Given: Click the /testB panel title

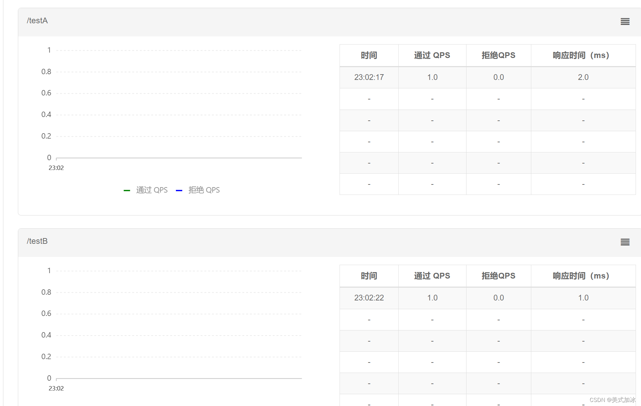Looking at the screenshot, I should click(x=37, y=241).
